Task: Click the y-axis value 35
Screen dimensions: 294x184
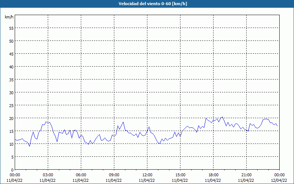Action: (11, 80)
